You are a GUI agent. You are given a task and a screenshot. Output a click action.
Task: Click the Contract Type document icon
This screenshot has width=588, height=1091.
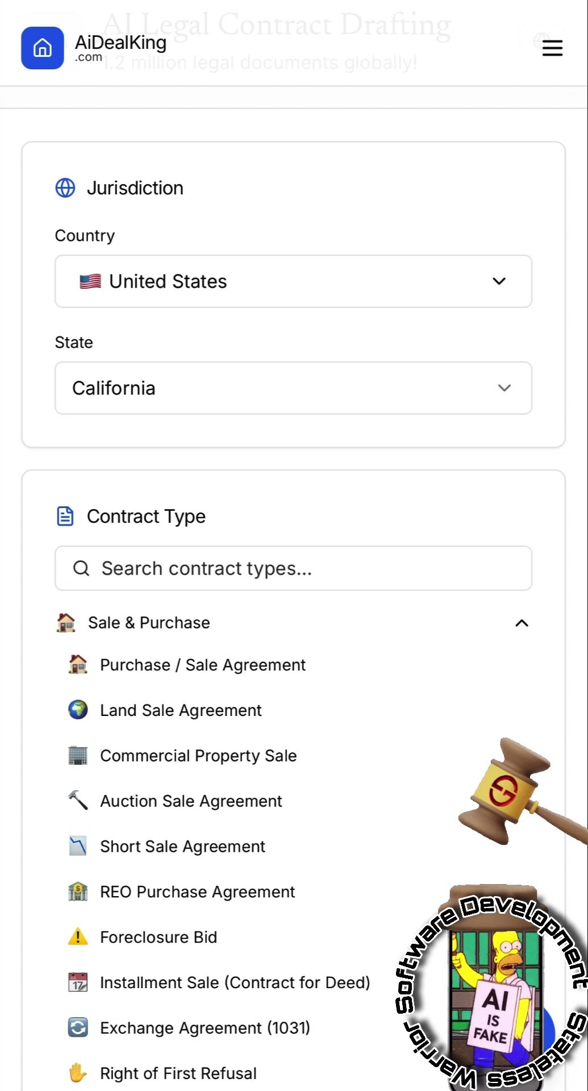[x=65, y=517]
